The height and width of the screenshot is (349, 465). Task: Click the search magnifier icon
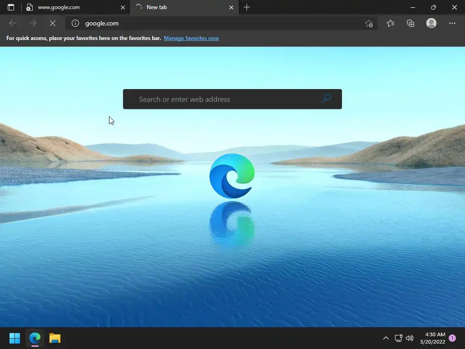pos(326,98)
